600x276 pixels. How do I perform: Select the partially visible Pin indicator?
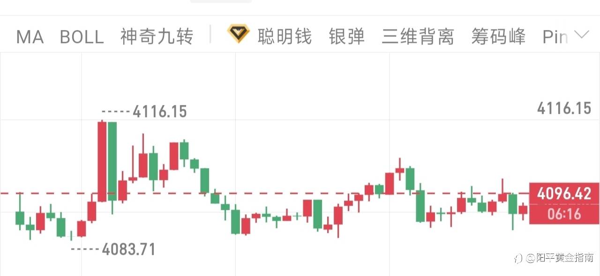[555, 37]
